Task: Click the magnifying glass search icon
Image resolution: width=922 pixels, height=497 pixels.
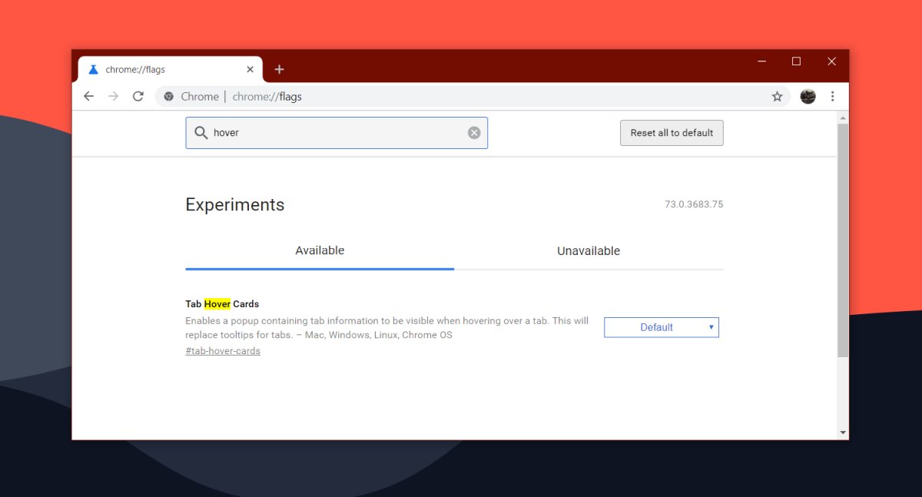Action: click(201, 132)
